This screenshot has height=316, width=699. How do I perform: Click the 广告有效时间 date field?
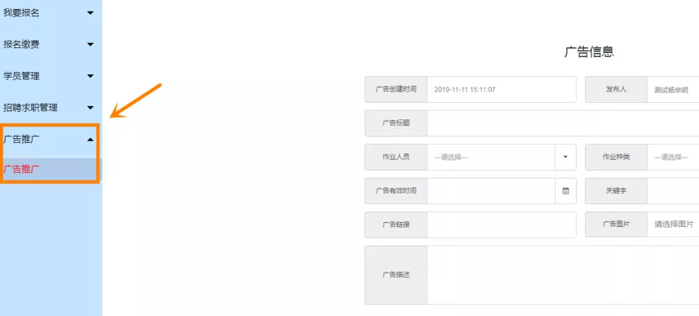coord(491,191)
